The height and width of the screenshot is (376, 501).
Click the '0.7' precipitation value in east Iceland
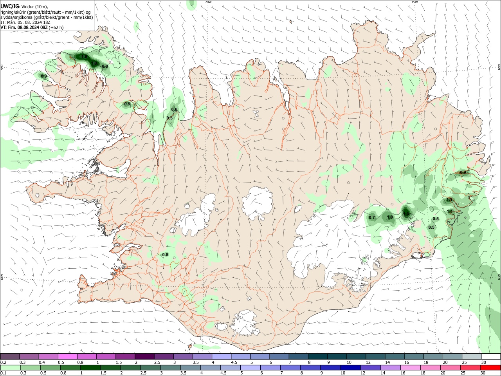(x=372, y=217)
